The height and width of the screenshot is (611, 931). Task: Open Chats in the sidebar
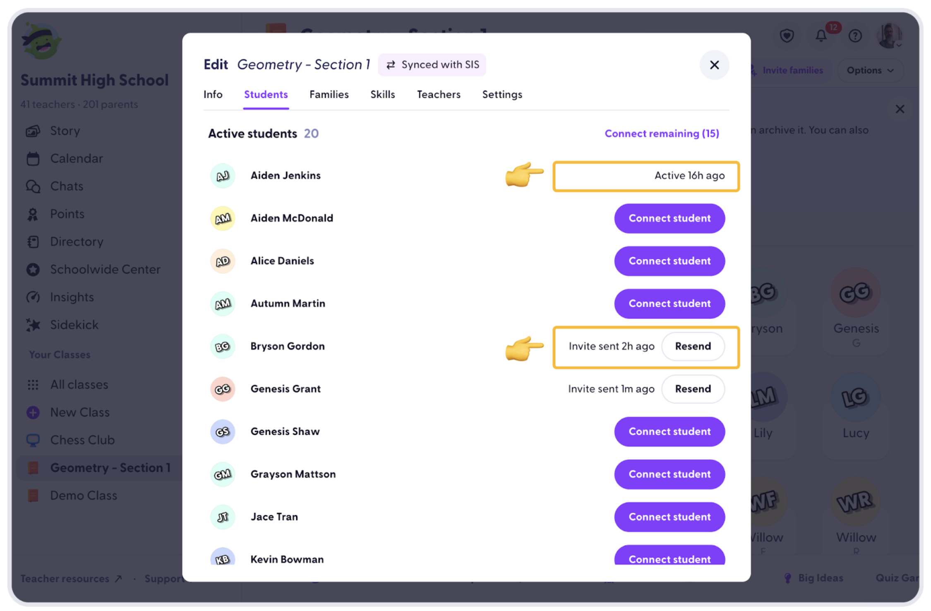[67, 186]
